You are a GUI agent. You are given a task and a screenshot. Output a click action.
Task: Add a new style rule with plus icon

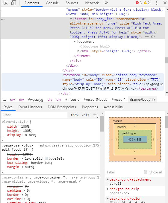tap(95, 115)
